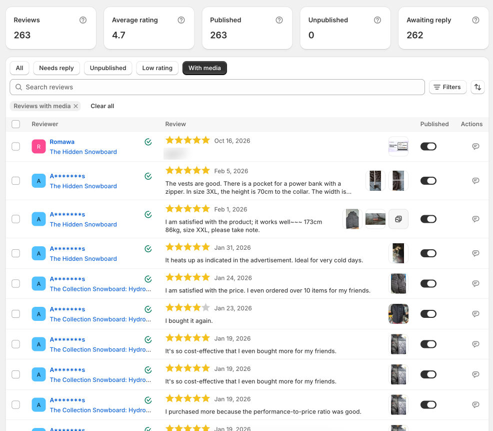This screenshot has width=493, height=431.
Task: Focus the Search reviews field
Action: 217,87
